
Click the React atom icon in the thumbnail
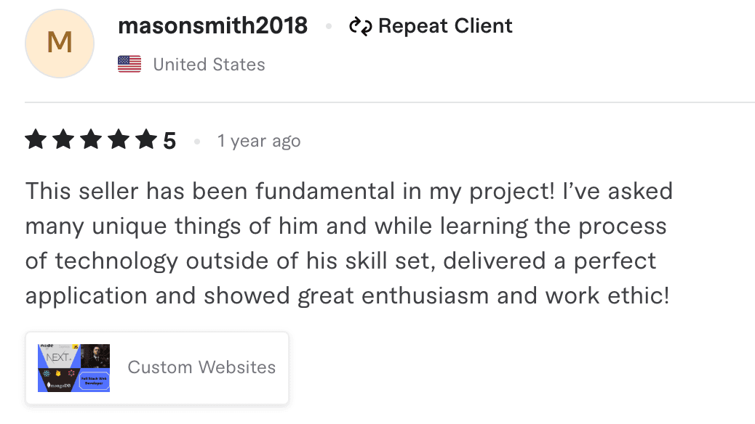(x=46, y=374)
